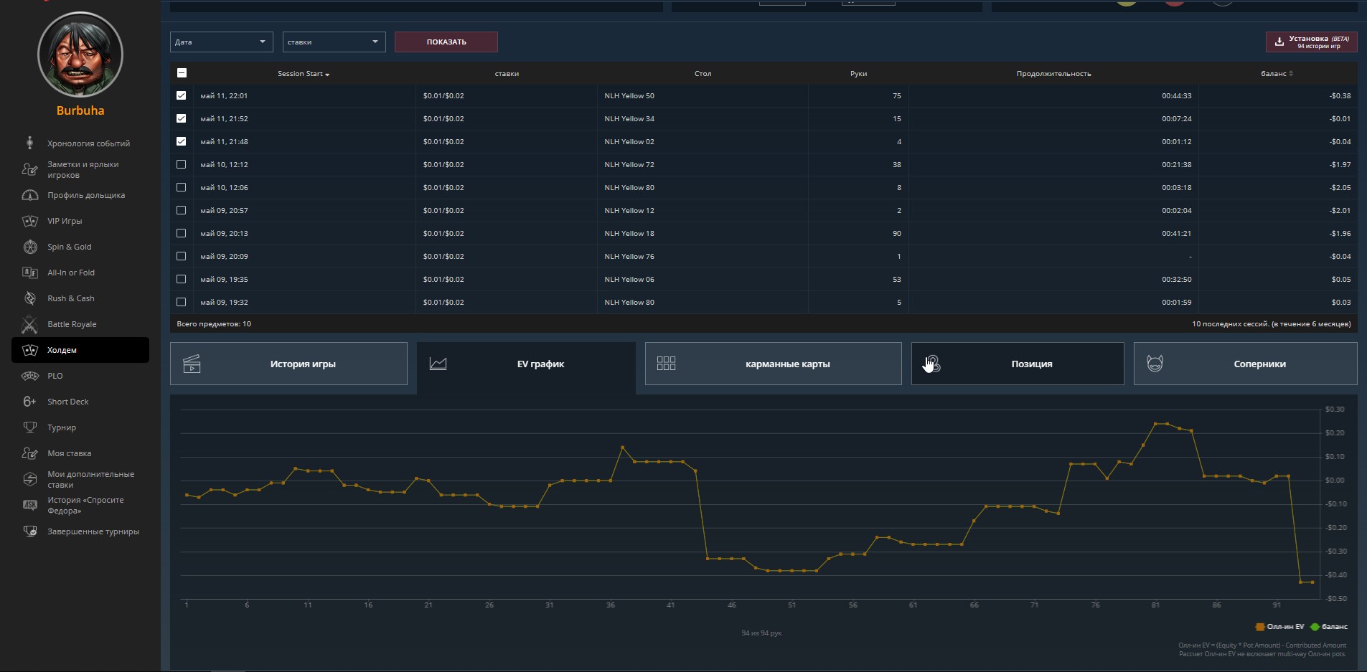Check the май 09, 20:57 session
The height and width of the screenshot is (672, 1367).
(181, 210)
